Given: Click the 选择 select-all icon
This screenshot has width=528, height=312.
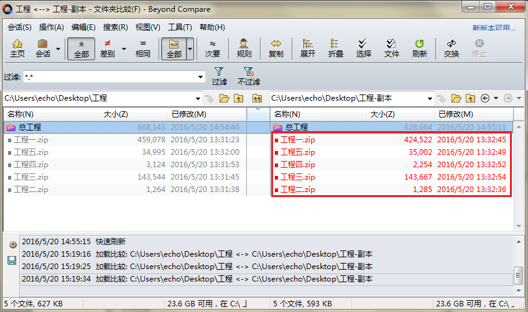Looking at the screenshot, I should pyautogui.click(x=363, y=49).
